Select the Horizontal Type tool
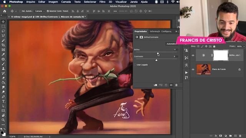 3,101
